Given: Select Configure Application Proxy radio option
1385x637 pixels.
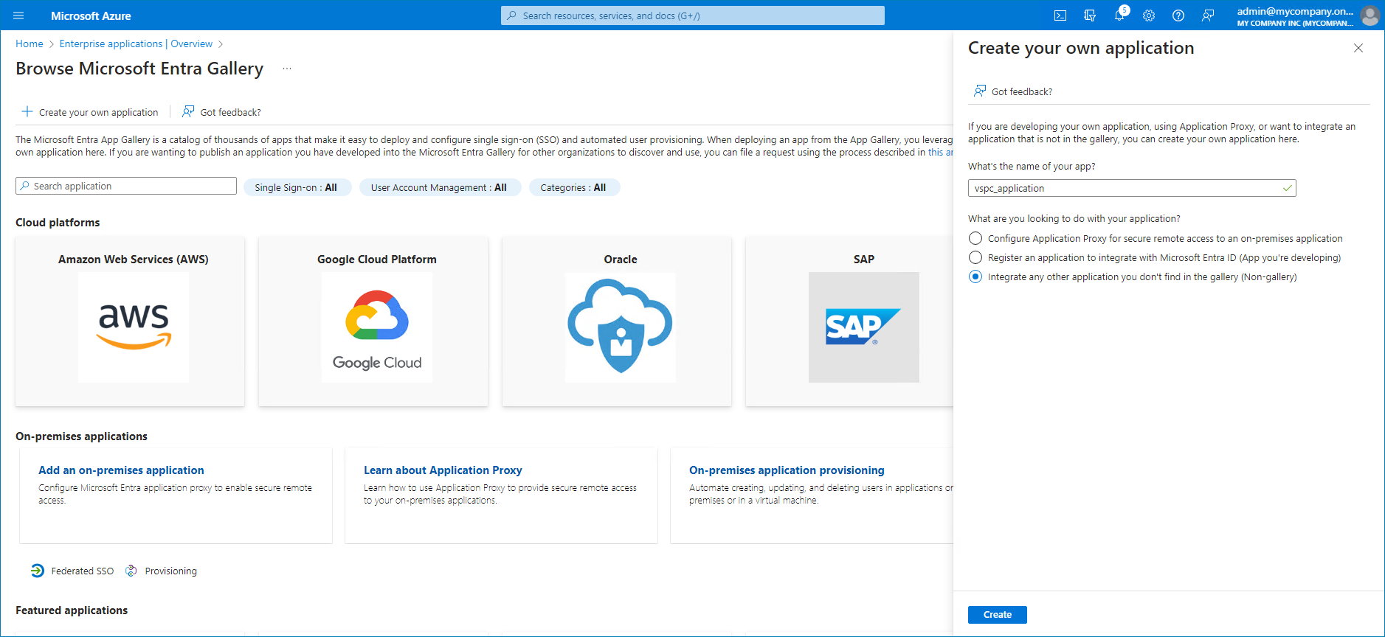Looking at the screenshot, I should pos(975,238).
